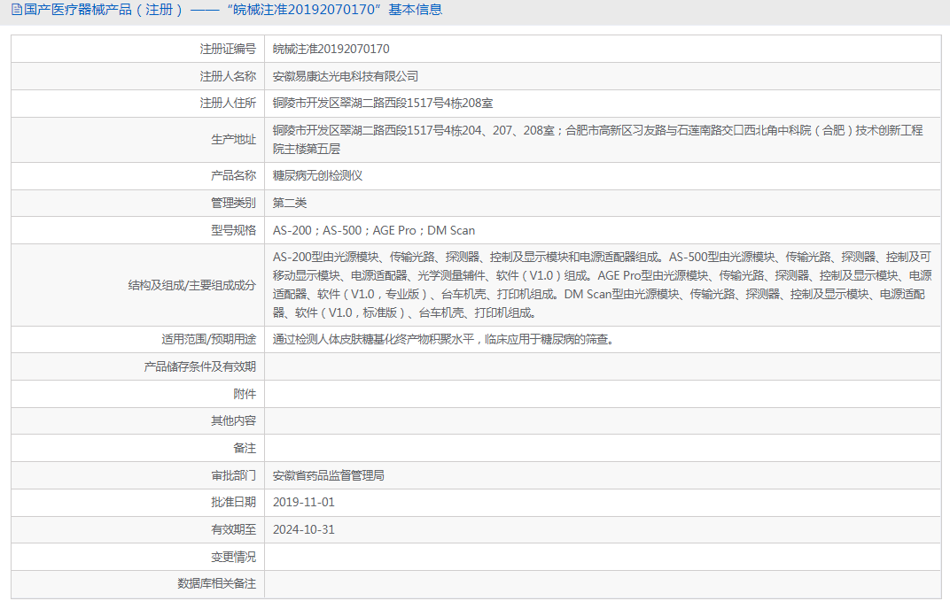
Task: Click the 变更情况 label
Action: [233, 557]
